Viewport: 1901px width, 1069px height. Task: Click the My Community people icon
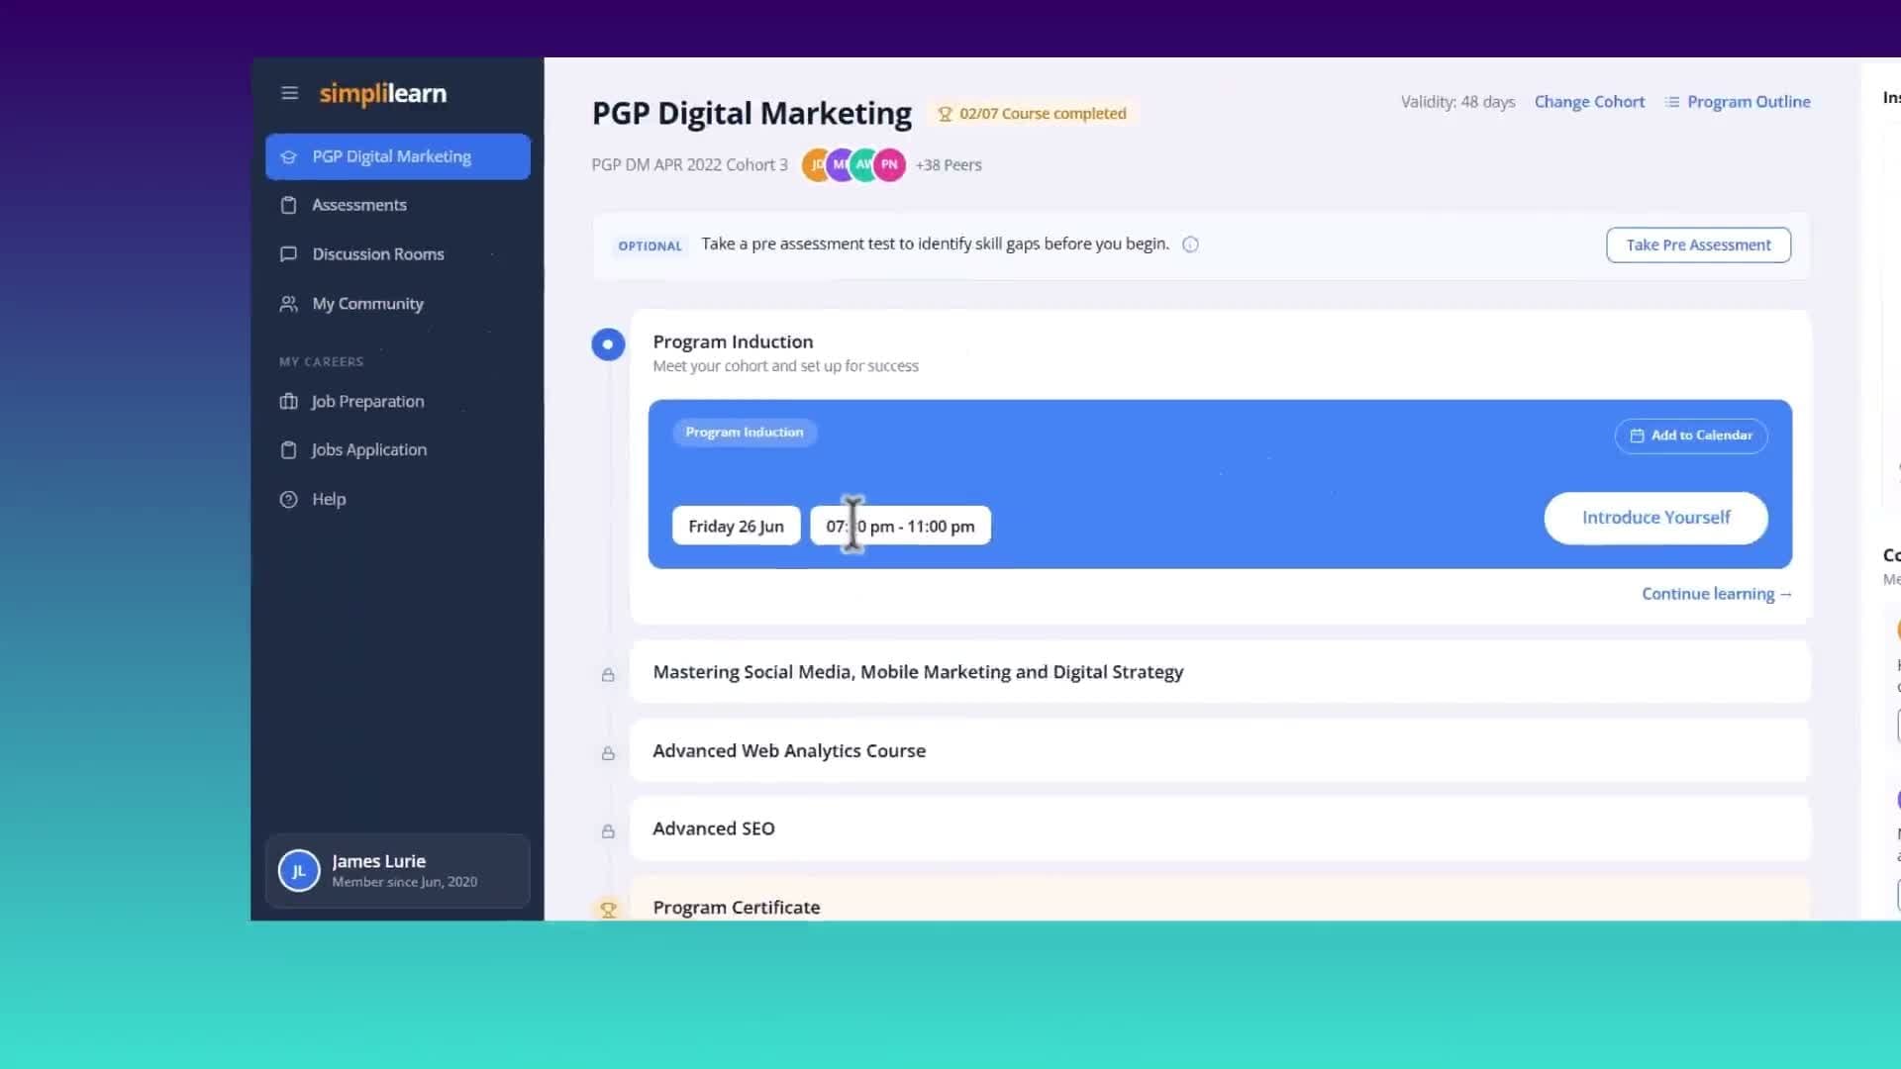coord(288,304)
